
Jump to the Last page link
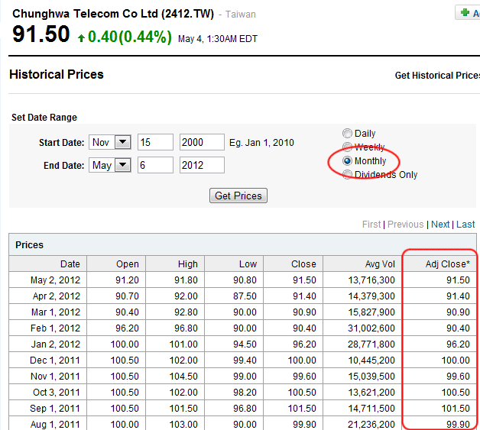click(465, 225)
